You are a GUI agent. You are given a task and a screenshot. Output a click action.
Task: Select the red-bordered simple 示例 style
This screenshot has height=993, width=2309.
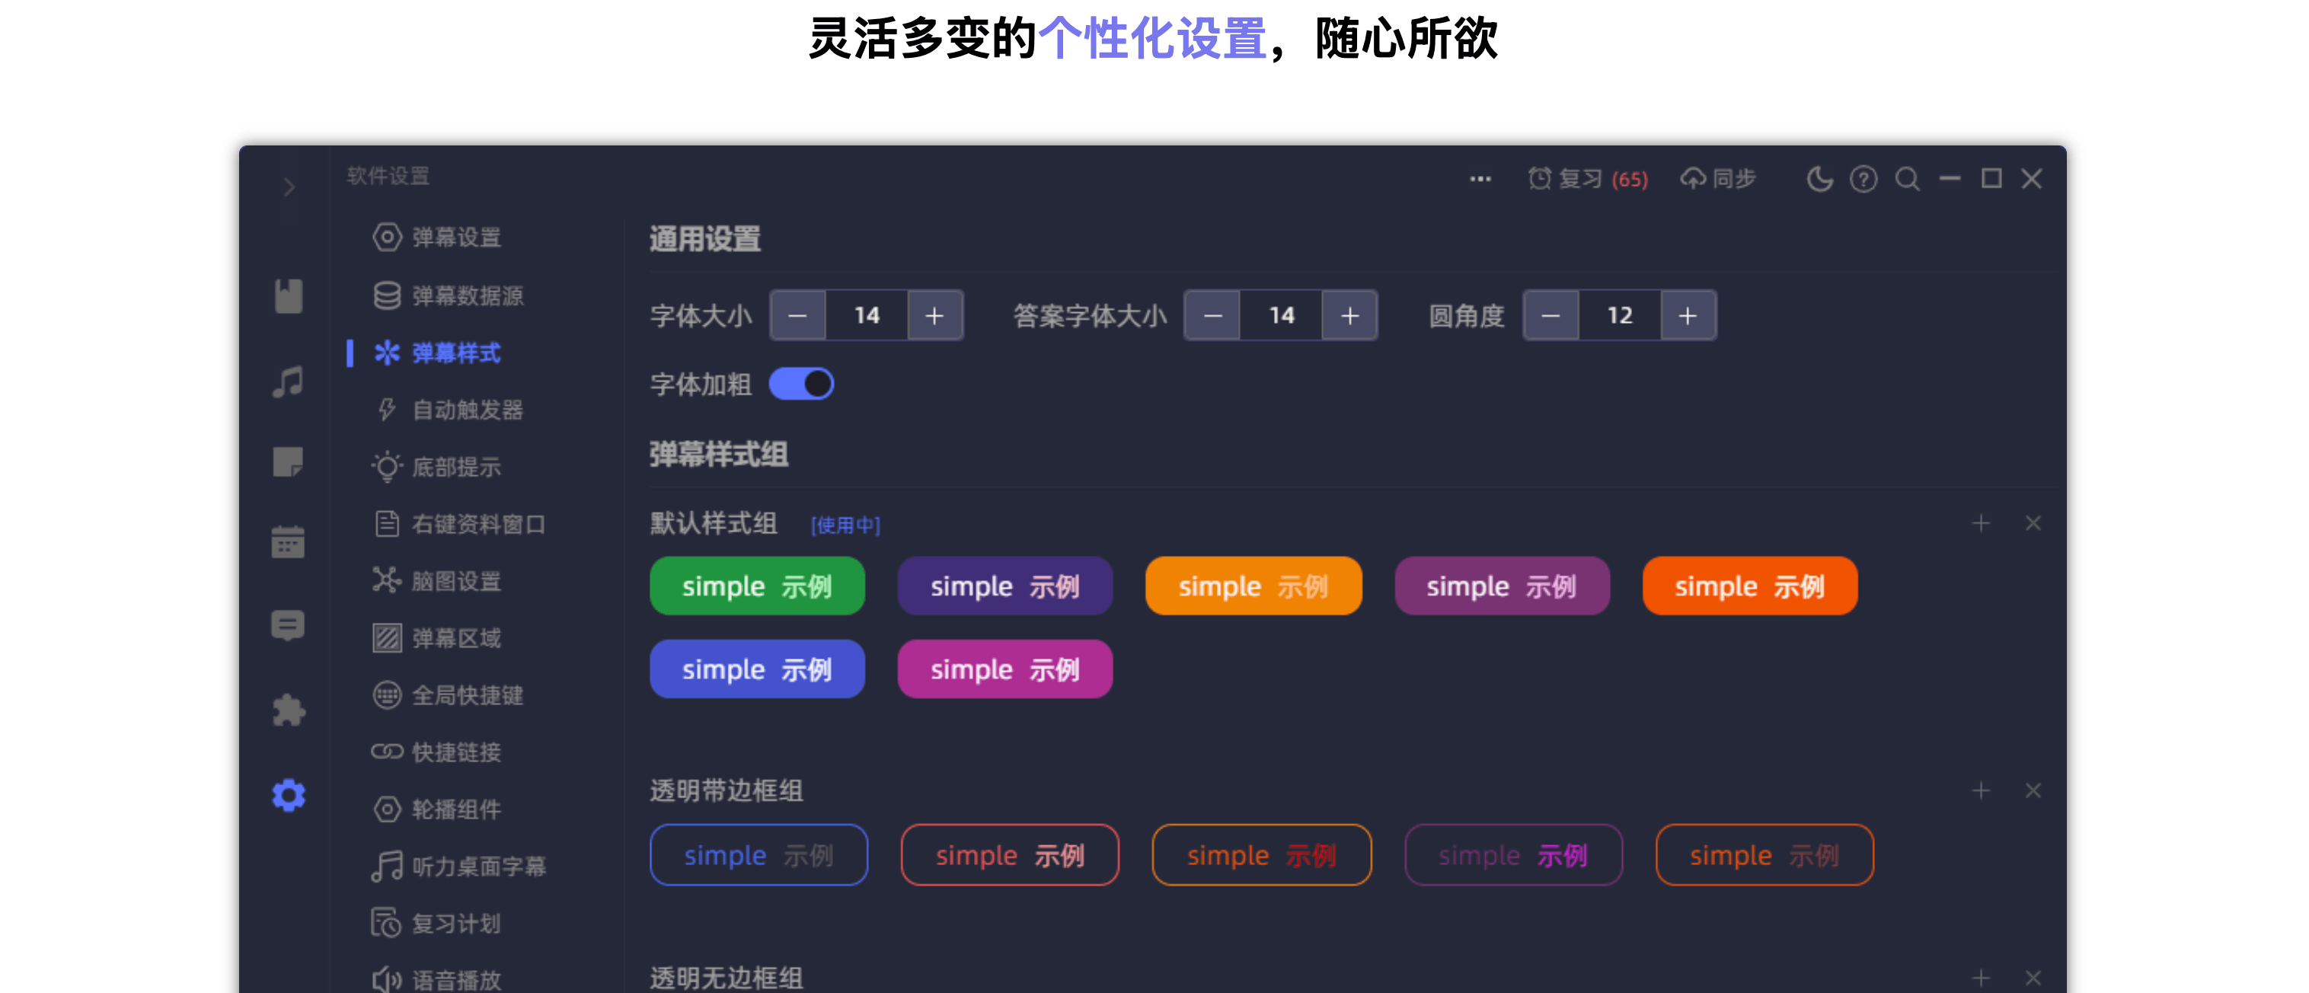pyautogui.click(x=1010, y=855)
